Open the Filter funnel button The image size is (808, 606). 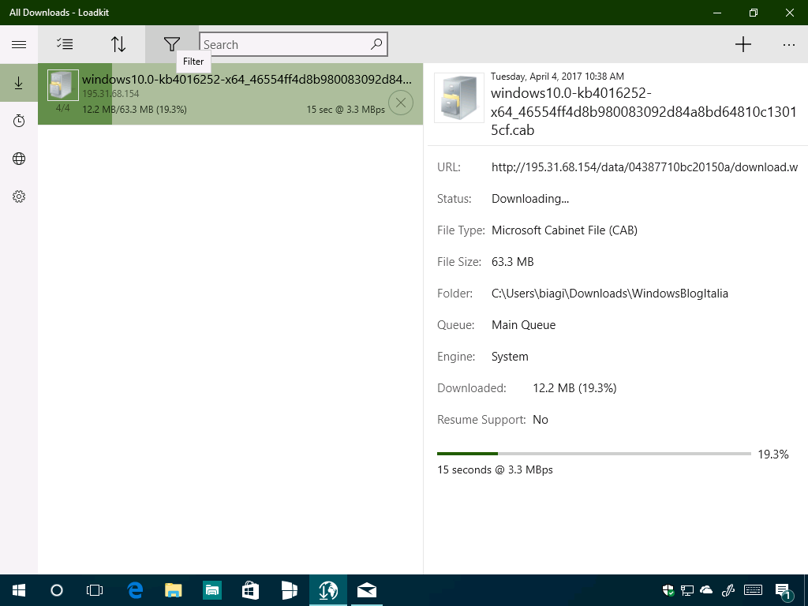(x=171, y=44)
